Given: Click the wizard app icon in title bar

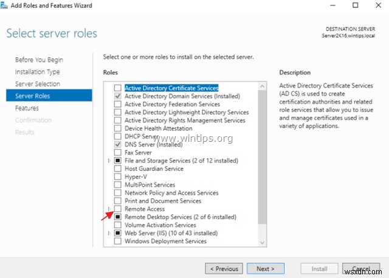Looking at the screenshot, I should (4, 5).
